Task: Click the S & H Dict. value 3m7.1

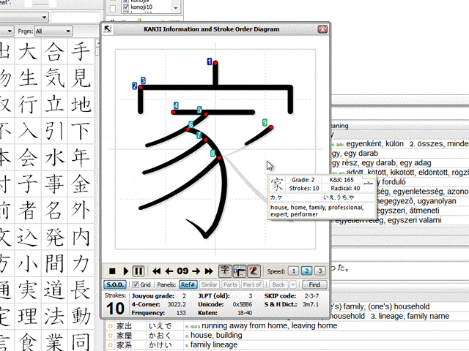Action: click(x=311, y=304)
